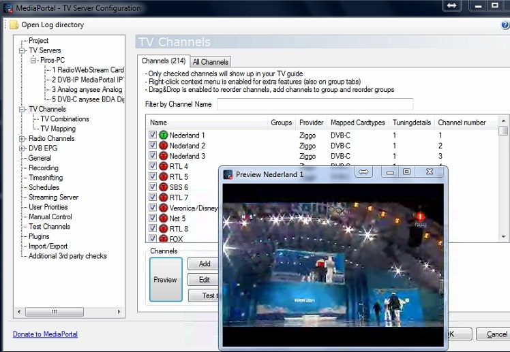The height and width of the screenshot is (352, 510).
Task: Select Timeshifting in the settings tree
Action: [46, 178]
